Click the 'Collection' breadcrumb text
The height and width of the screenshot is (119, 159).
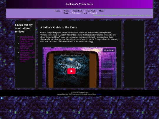tap(76, 13)
